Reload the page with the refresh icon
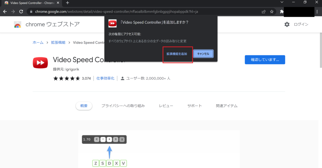322x168 pixels. [21, 12]
